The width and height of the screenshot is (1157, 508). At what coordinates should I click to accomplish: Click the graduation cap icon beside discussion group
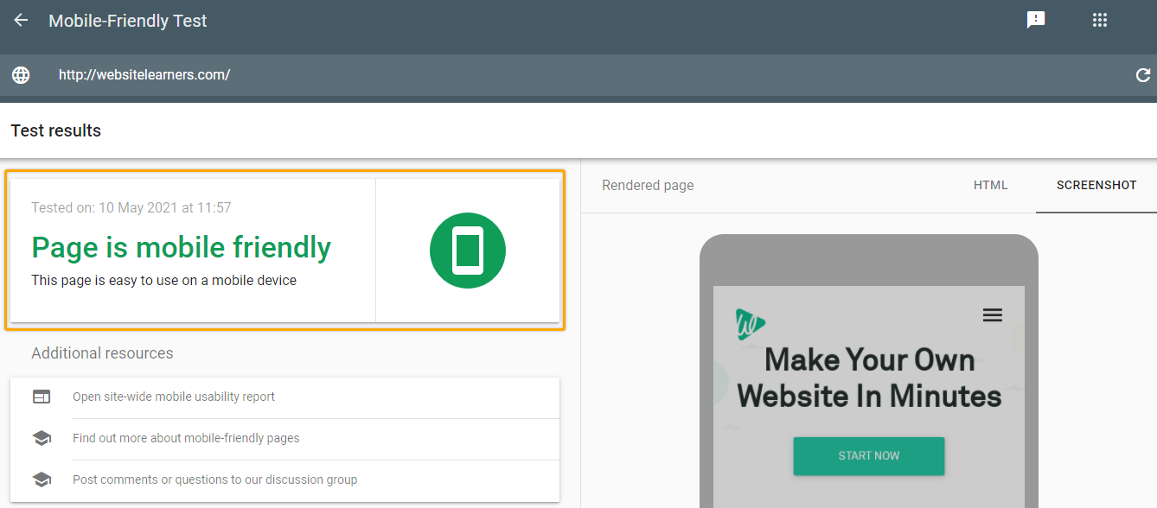pos(42,479)
